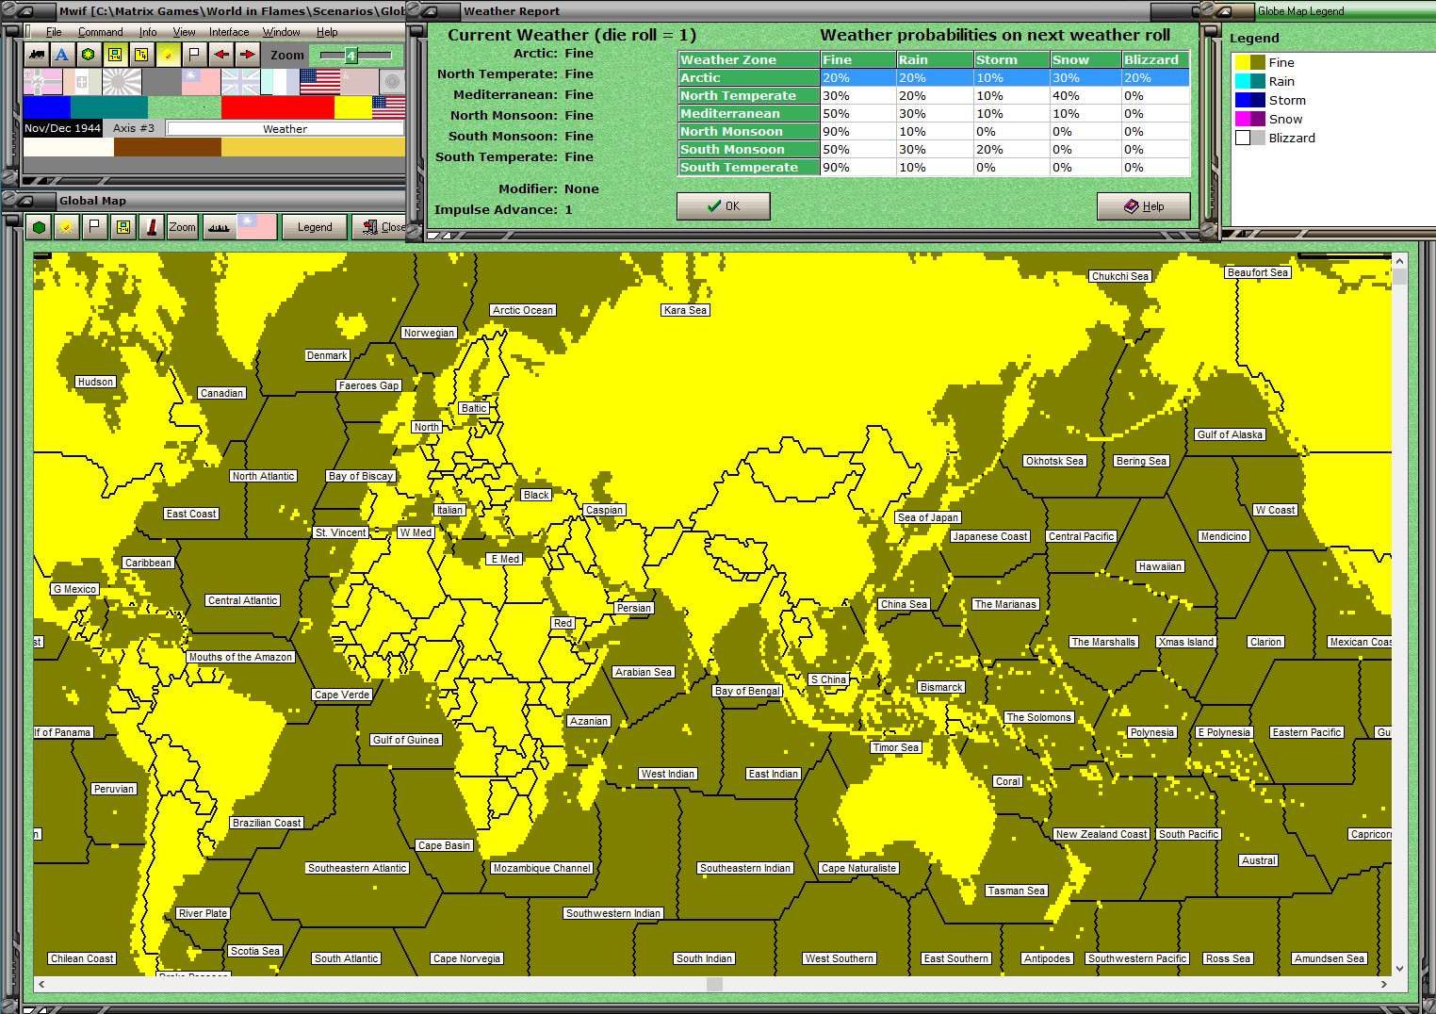Viewport: 1436px width, 1014px height.
Task: Click the red marker icon in Global Map toolbar
Action: pos(151,227)
